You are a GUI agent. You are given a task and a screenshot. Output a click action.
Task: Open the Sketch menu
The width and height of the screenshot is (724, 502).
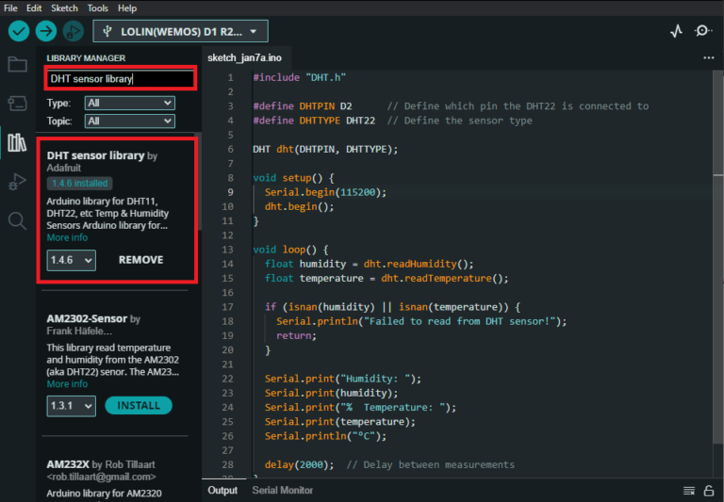pyautogui.click(x=64, y=8)
